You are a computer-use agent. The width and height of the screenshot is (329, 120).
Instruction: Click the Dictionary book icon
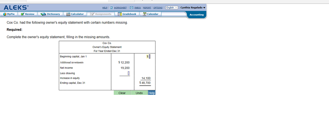click(x=43, y=14)
